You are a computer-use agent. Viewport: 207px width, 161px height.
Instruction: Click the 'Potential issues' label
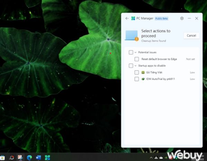[147, 52]
